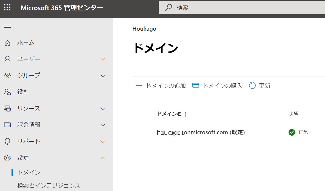Click the Houkago organization name
Viewport: 325px width, 191px height.
[144, 28]
